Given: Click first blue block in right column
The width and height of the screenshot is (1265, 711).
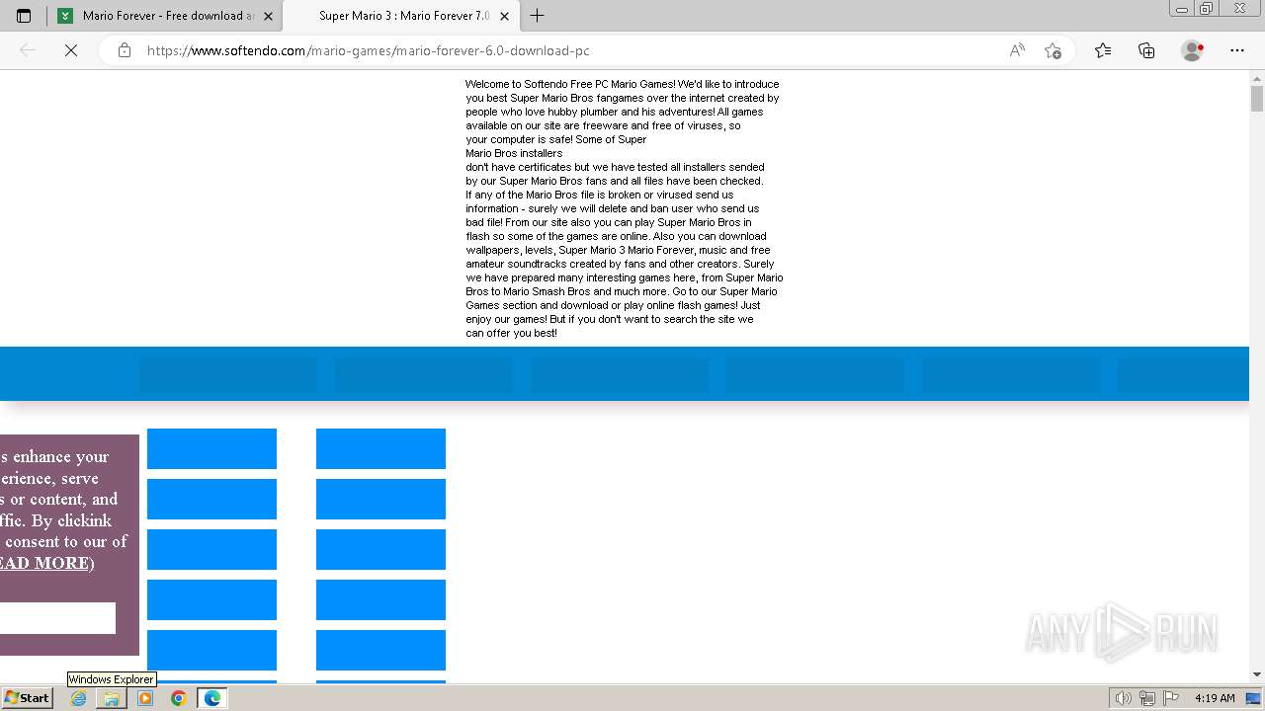Looking at the screenshot, I should pos(380,448).
